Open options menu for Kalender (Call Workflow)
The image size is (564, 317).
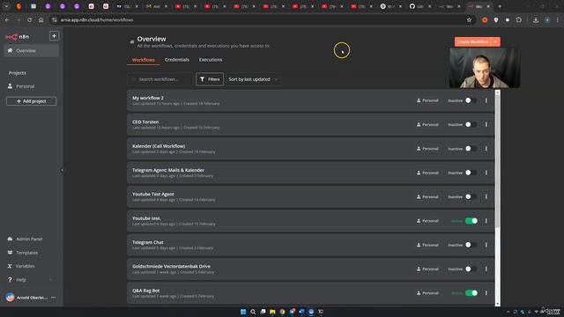pyautogui.click(x=486, y=149)
